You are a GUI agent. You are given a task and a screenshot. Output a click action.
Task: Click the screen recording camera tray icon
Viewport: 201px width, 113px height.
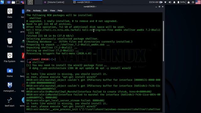click(161, 2)
